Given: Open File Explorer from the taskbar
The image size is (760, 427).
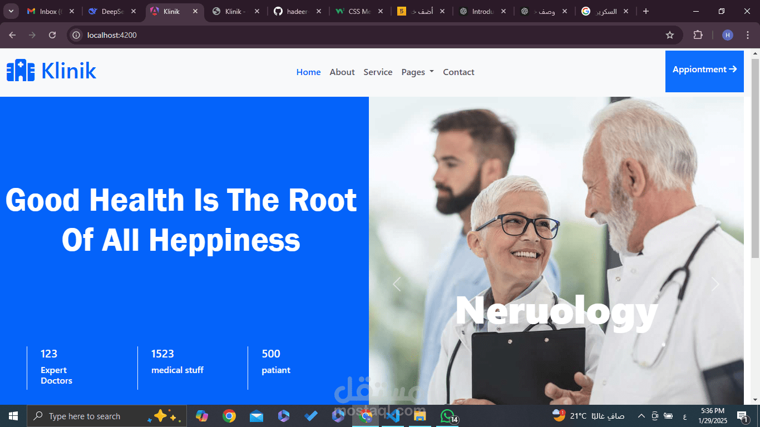Looking at the screenshot, I should click(420, 416).
